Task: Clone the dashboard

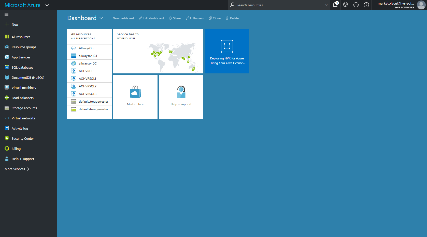Action: pos(215,18)
